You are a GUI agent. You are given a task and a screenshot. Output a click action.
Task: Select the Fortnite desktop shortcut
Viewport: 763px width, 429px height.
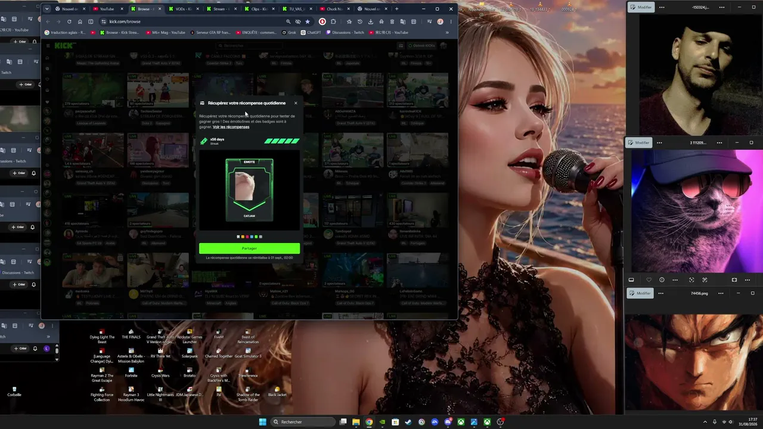(x=131, y=373)
